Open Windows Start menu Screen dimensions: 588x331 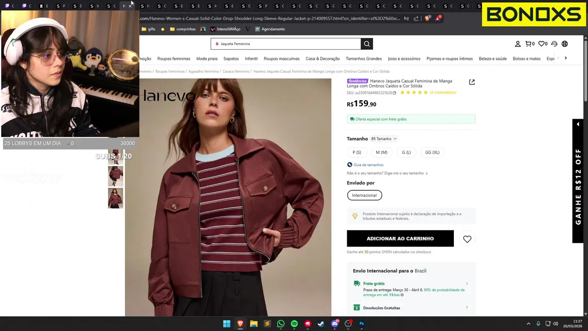226,324
